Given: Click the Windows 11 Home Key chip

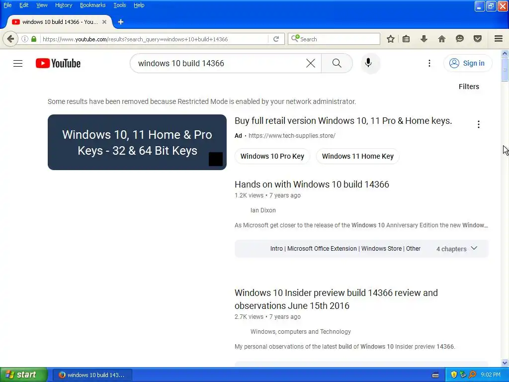Looking at the screenshot, I should tap(357, 156).
